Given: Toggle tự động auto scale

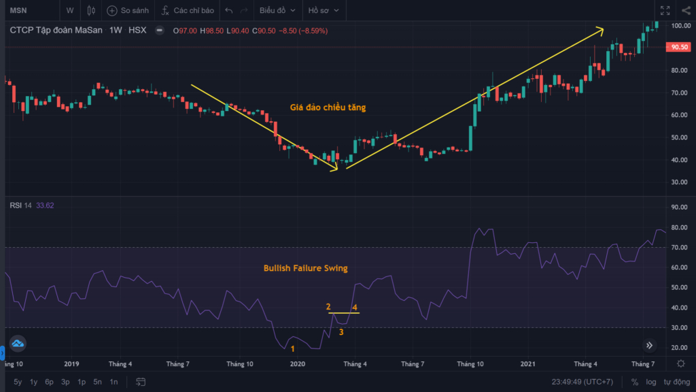Looking at the screenshot, I should click(677, 382).
